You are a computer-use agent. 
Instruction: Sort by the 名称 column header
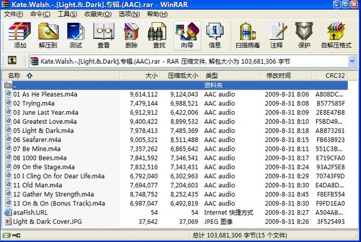coord(61,76)
